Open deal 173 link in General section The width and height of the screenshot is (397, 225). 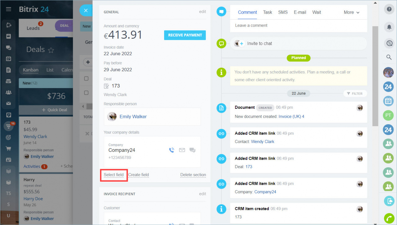click(x=116, y=86)
